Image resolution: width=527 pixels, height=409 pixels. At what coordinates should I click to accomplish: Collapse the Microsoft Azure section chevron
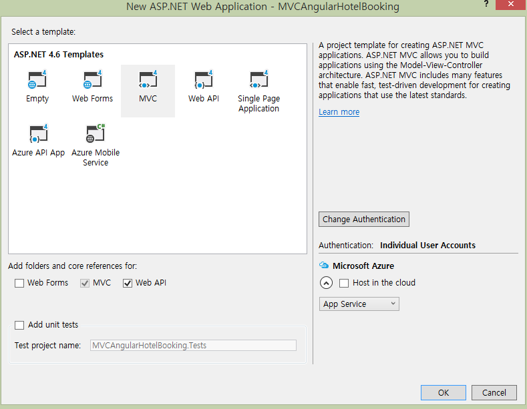tap(326, 283)
